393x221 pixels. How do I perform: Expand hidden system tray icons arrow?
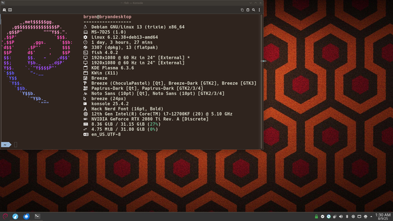pyautogui.click(x=372, y=217)
